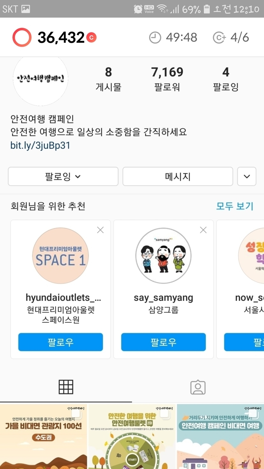Screen dimensions: 264x469
Task: Open the bit.ly/3juBp31 link
Action: coord(40,146)
